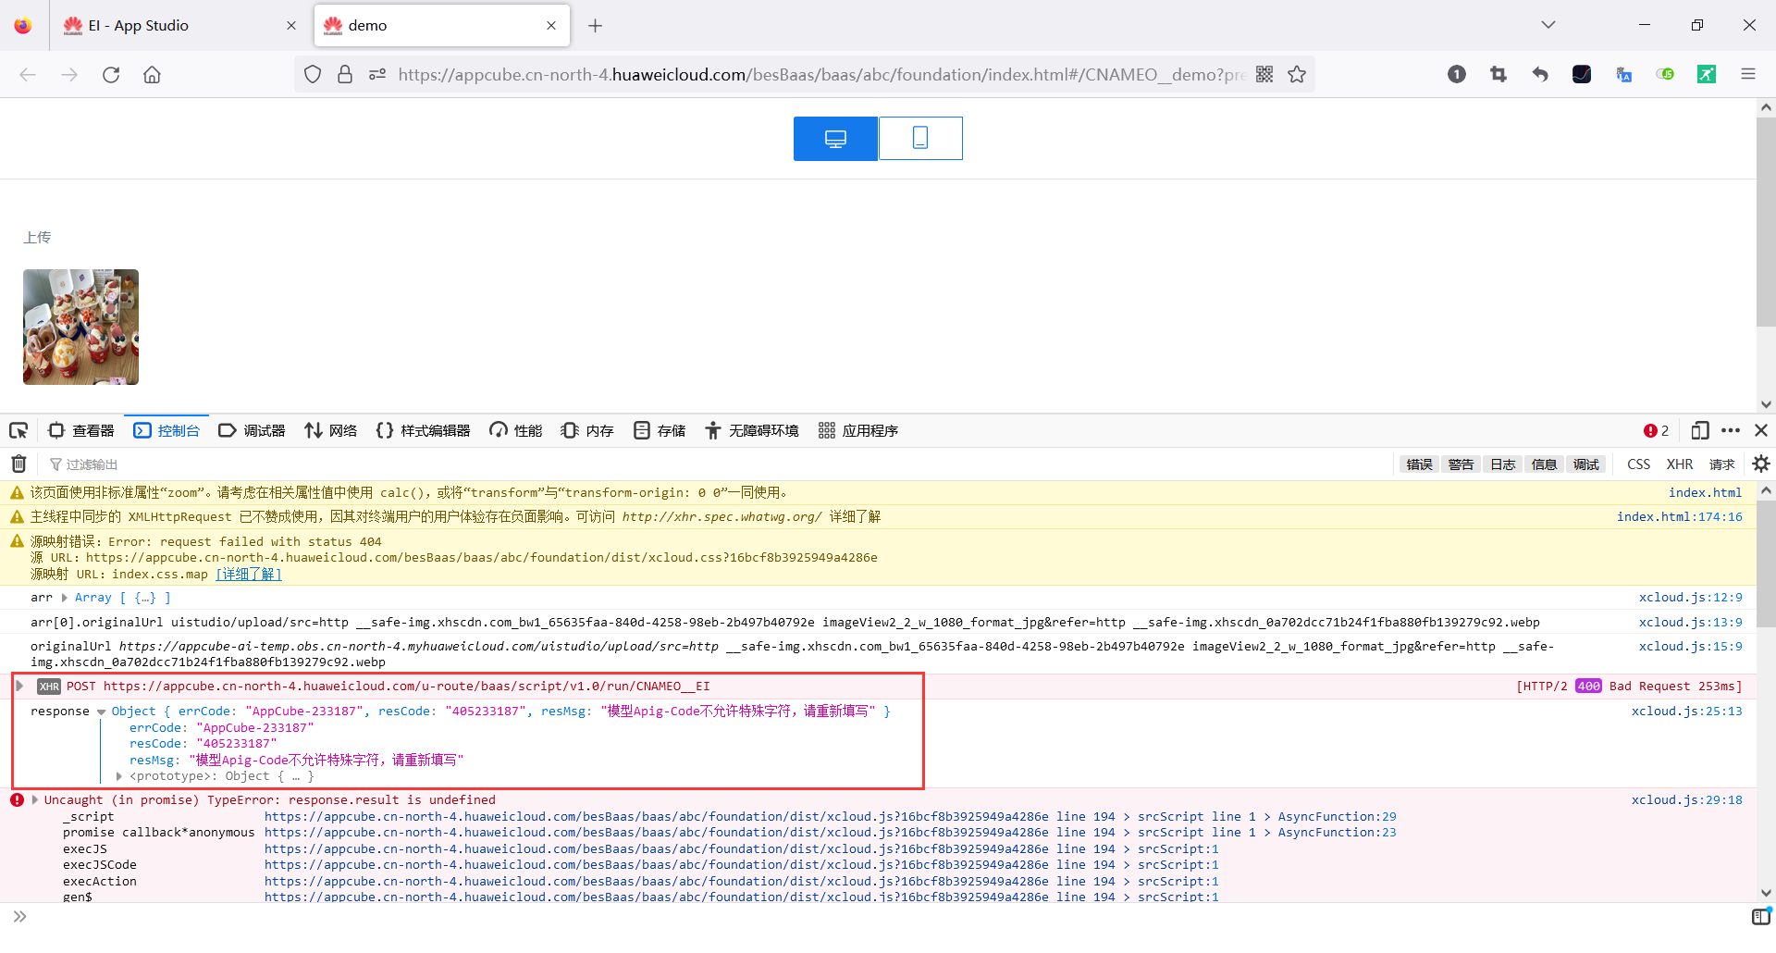
Task: Bookmark this page with the star
Action: coord(1297,75)
